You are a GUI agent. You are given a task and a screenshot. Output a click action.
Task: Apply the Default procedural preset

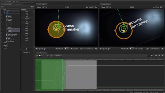pos(27,11)
